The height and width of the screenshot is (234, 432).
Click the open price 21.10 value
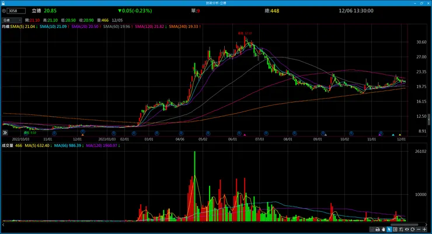(34, 20)
